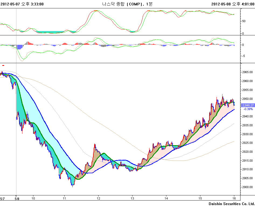Click the 2965.00 price axis label
The width and height of the screenshot is (255, 207).
pyautogui.click(x=247, y=72)
